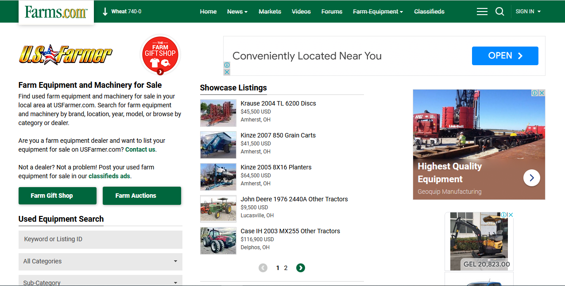Image resolution: width=565 pixels, height=286 pixels.
Task: Go to next showcase listings page arrow
Action: tap(301, 268)
